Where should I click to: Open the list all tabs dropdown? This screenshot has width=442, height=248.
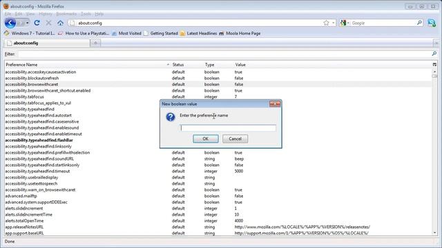436,43
